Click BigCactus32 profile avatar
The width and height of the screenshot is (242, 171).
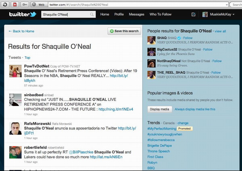[x=151, y=52]
